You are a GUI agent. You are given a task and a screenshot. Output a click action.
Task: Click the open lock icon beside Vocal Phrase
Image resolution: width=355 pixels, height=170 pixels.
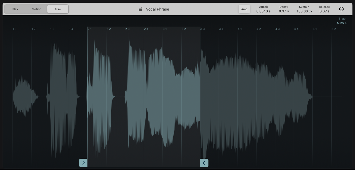(x=141, y=9)
